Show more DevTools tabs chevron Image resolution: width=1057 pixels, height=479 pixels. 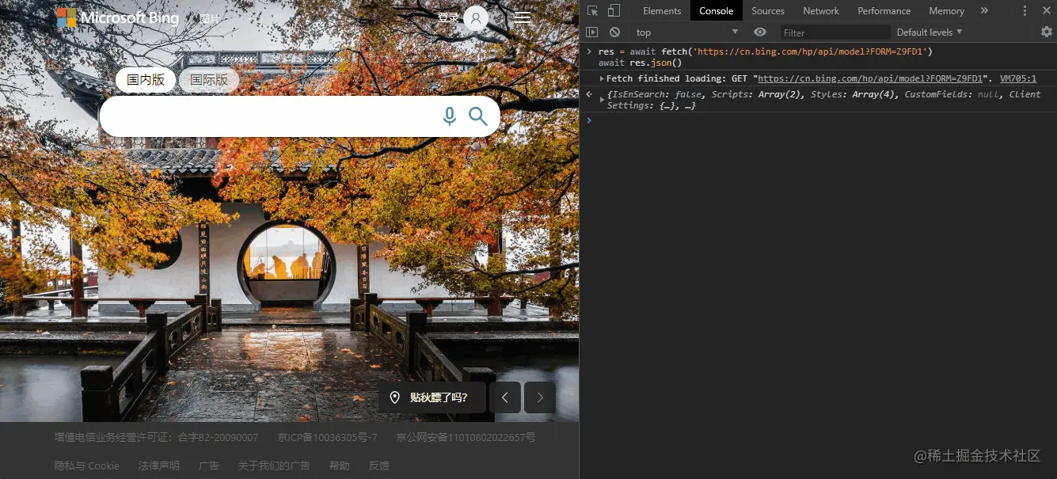tap(984, 10)
